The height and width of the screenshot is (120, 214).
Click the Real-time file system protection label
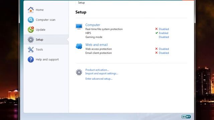point(104,29)
